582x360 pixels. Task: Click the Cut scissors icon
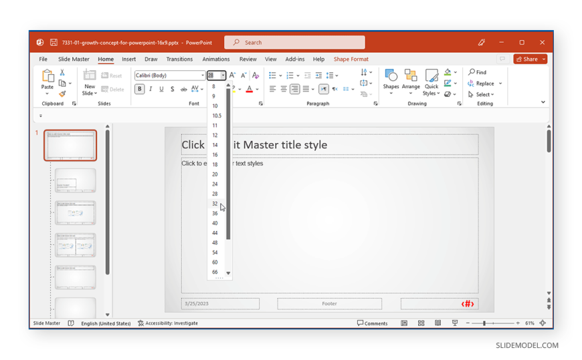coord(62,73)
